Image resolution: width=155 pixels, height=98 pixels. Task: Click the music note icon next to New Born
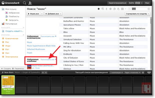coord(2,72)
